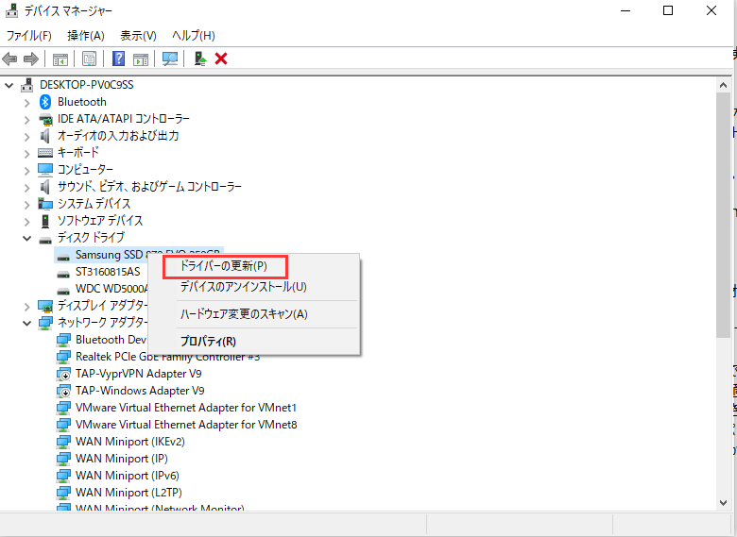Click the サウンド、ビデオ、およびゲーム コントローラー icon
This screenshot has height=537, width=737.
(x=45, y=187)
